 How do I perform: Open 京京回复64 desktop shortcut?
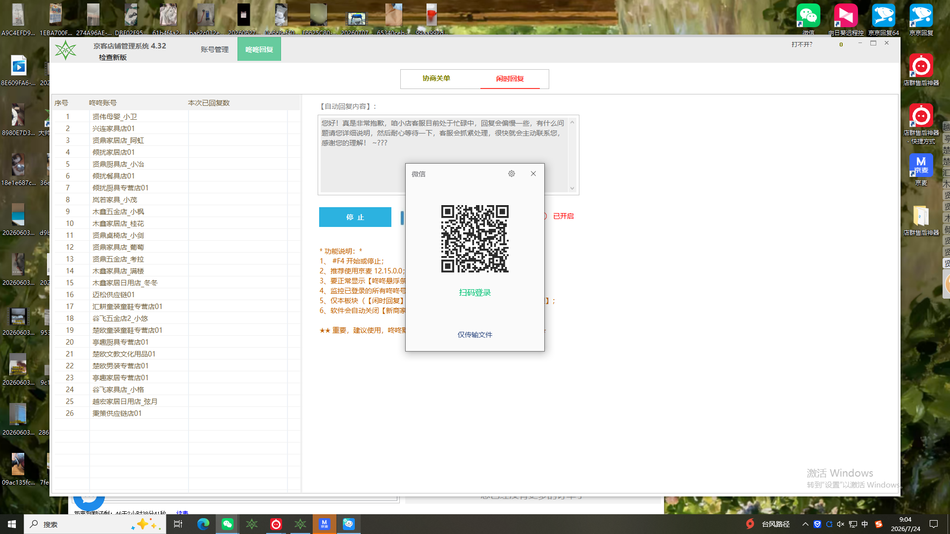[884, 19]
